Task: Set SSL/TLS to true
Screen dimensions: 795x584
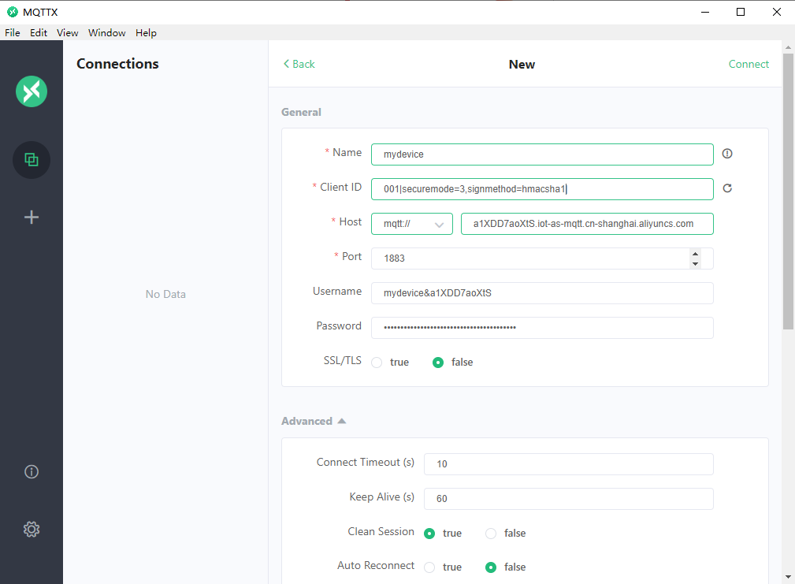Action: tap(377, 363)
